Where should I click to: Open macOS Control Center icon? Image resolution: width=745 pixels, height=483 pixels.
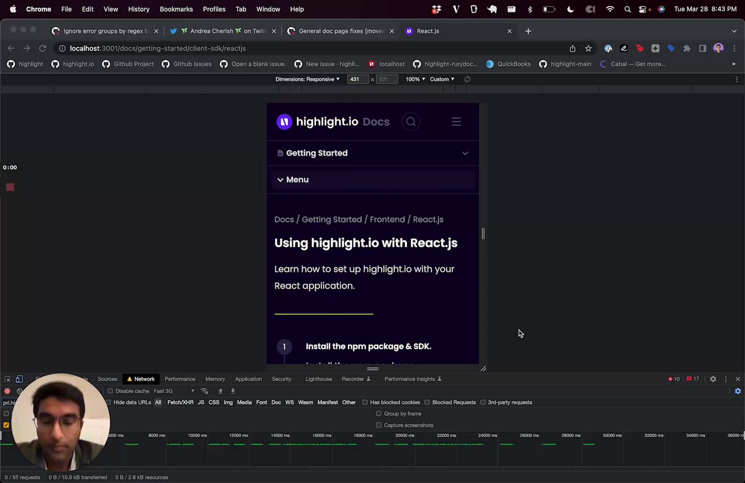tap(643, 9)
